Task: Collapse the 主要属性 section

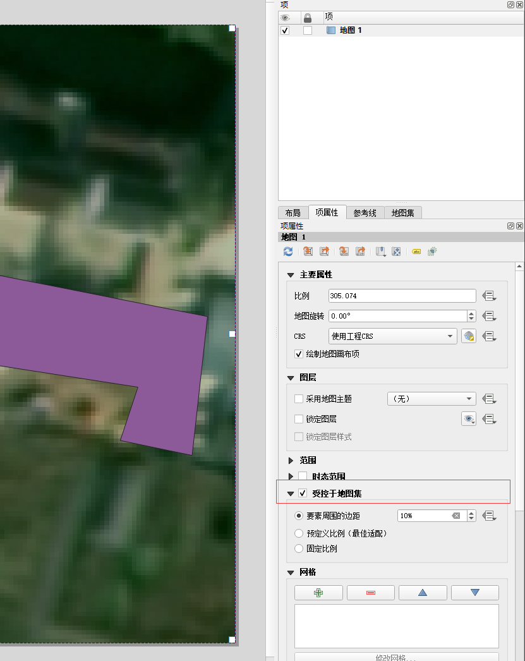Action: pyautogui.click(x=290, y=275)
